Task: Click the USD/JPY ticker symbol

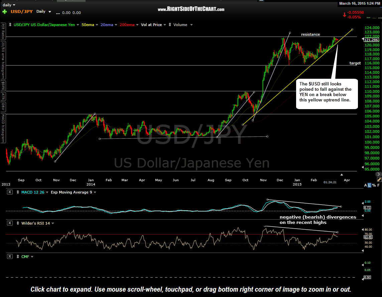Action: click(x=21, y=12)
